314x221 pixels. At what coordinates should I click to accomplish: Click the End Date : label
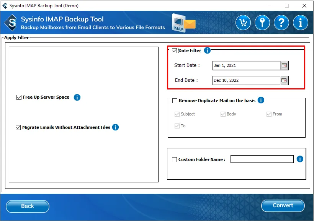[186, 80]
